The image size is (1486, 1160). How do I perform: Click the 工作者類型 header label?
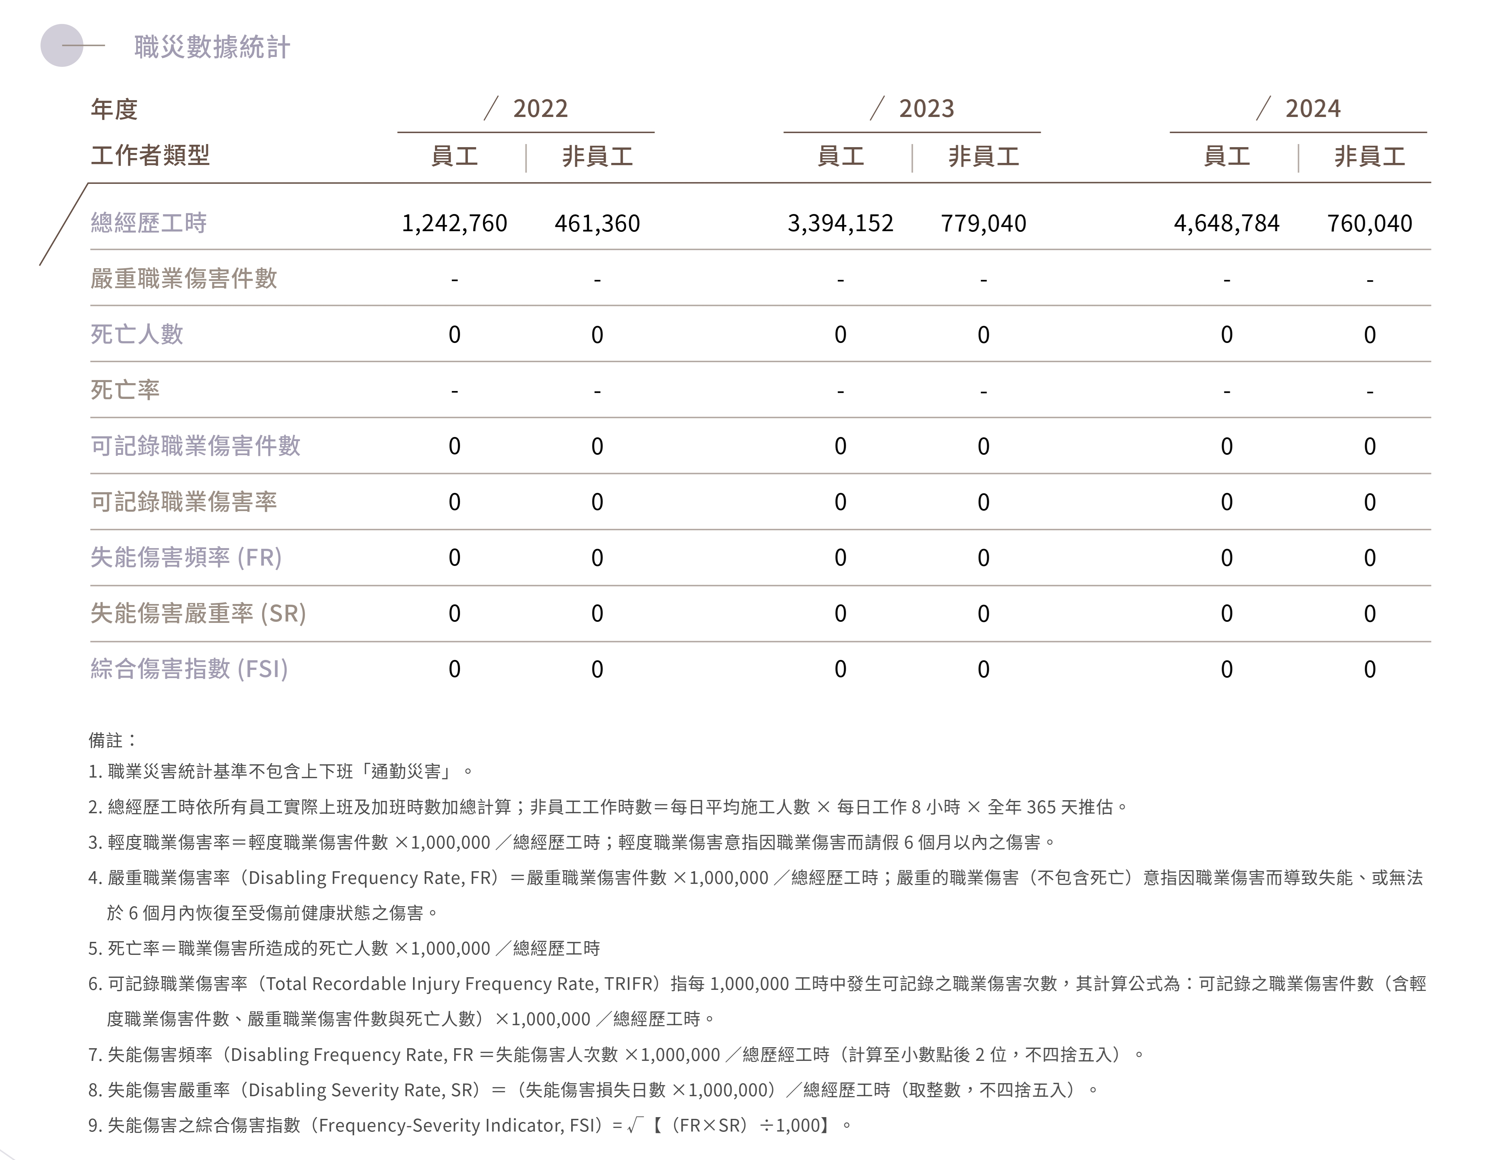tap(150, 156)
